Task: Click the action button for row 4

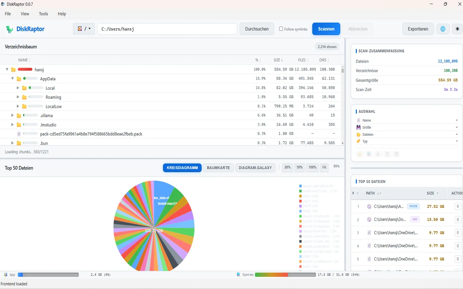Action: tap(458, 246)
